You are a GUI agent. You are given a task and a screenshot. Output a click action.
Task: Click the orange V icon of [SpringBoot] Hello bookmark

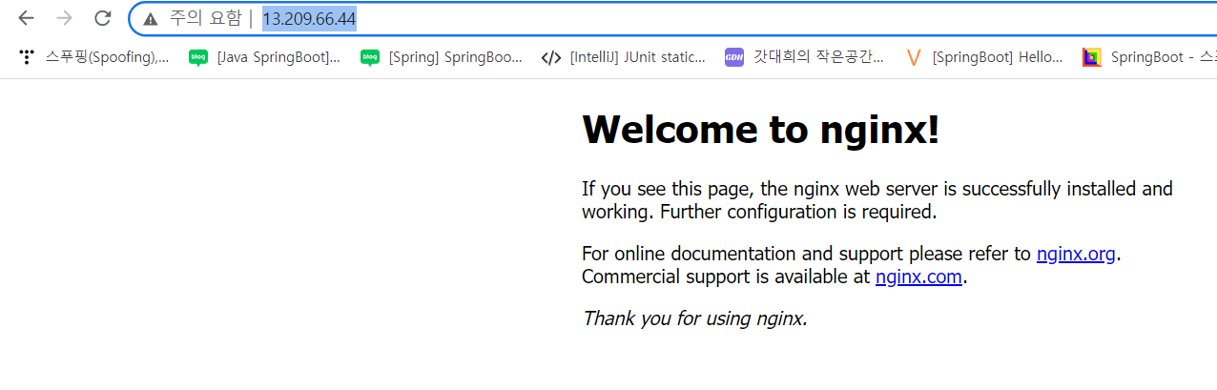(914, 57)
